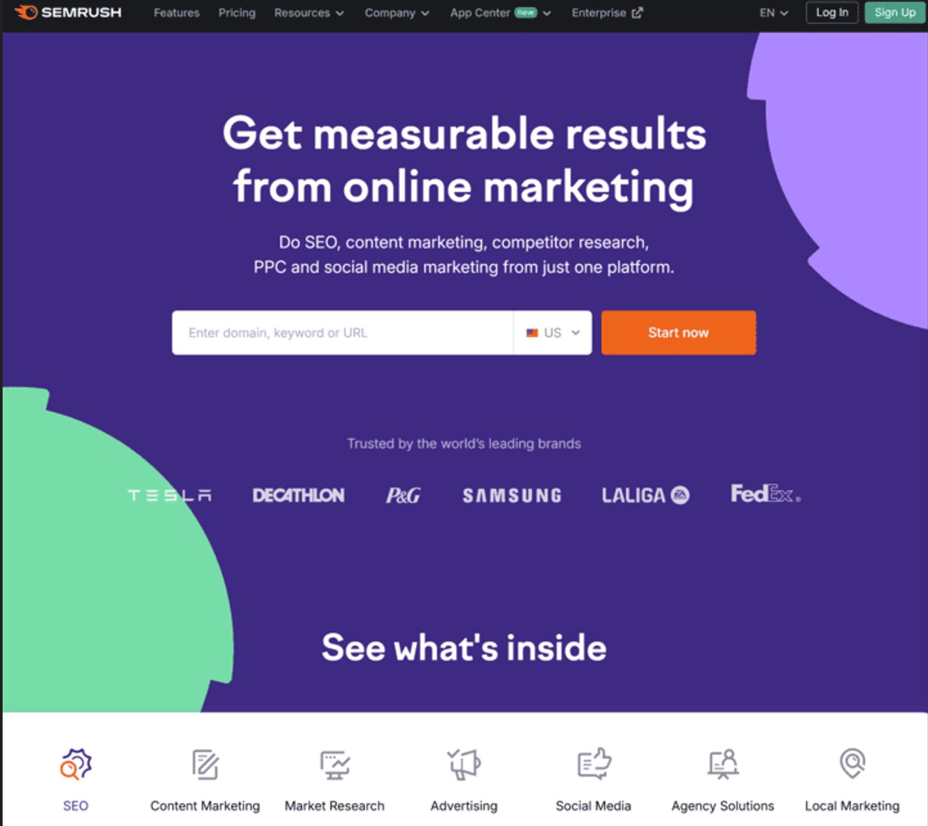The width and height of the screenshot is (928, 826).
Task: Open the Local Marketing pin icon
Action: pos(852,763)
